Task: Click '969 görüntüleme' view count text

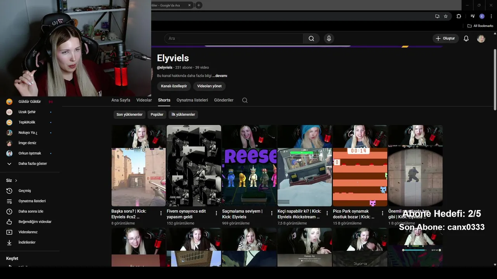Action: pyautogui.click(x=236, y=224)
